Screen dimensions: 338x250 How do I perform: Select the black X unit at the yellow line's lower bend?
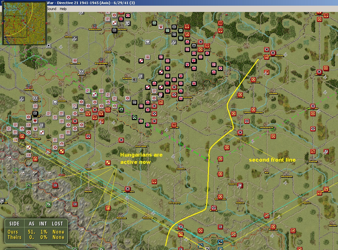pos(214,208)
